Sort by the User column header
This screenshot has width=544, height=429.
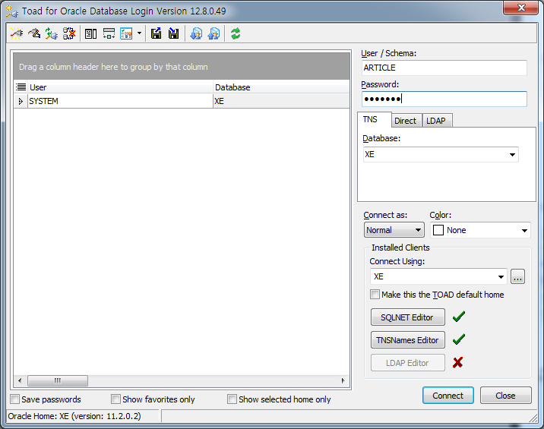click(120, 87)
